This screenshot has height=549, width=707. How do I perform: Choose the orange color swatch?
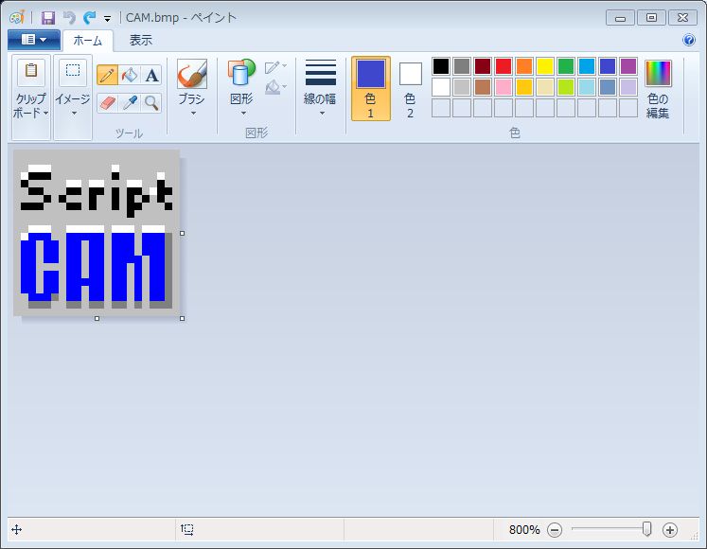coord(524,66)
